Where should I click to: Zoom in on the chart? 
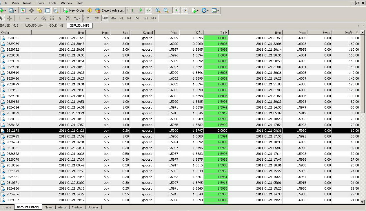click(158, 10)
